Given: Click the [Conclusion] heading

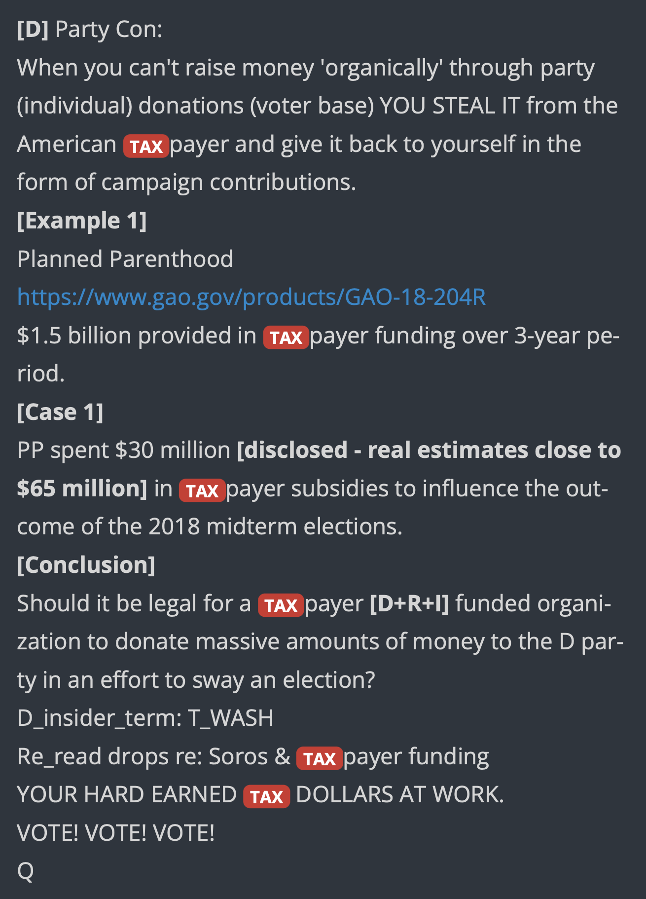Looking at the screenshot, I should (x=86, y=565).
